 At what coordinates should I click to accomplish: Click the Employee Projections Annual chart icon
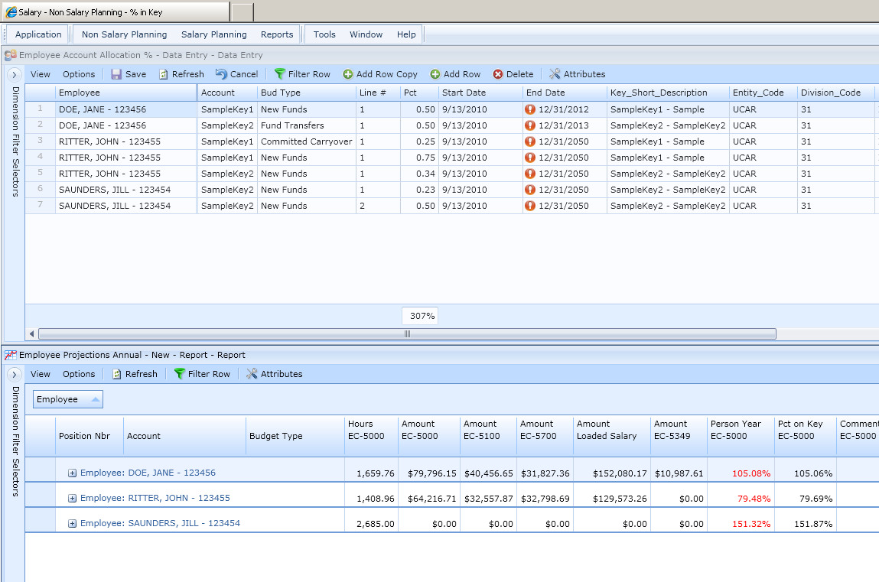click(x=11, y=355)
